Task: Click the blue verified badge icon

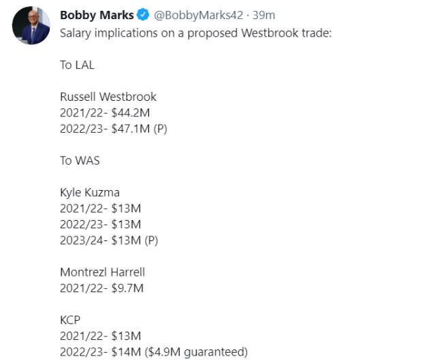Action: click(144, 16)
